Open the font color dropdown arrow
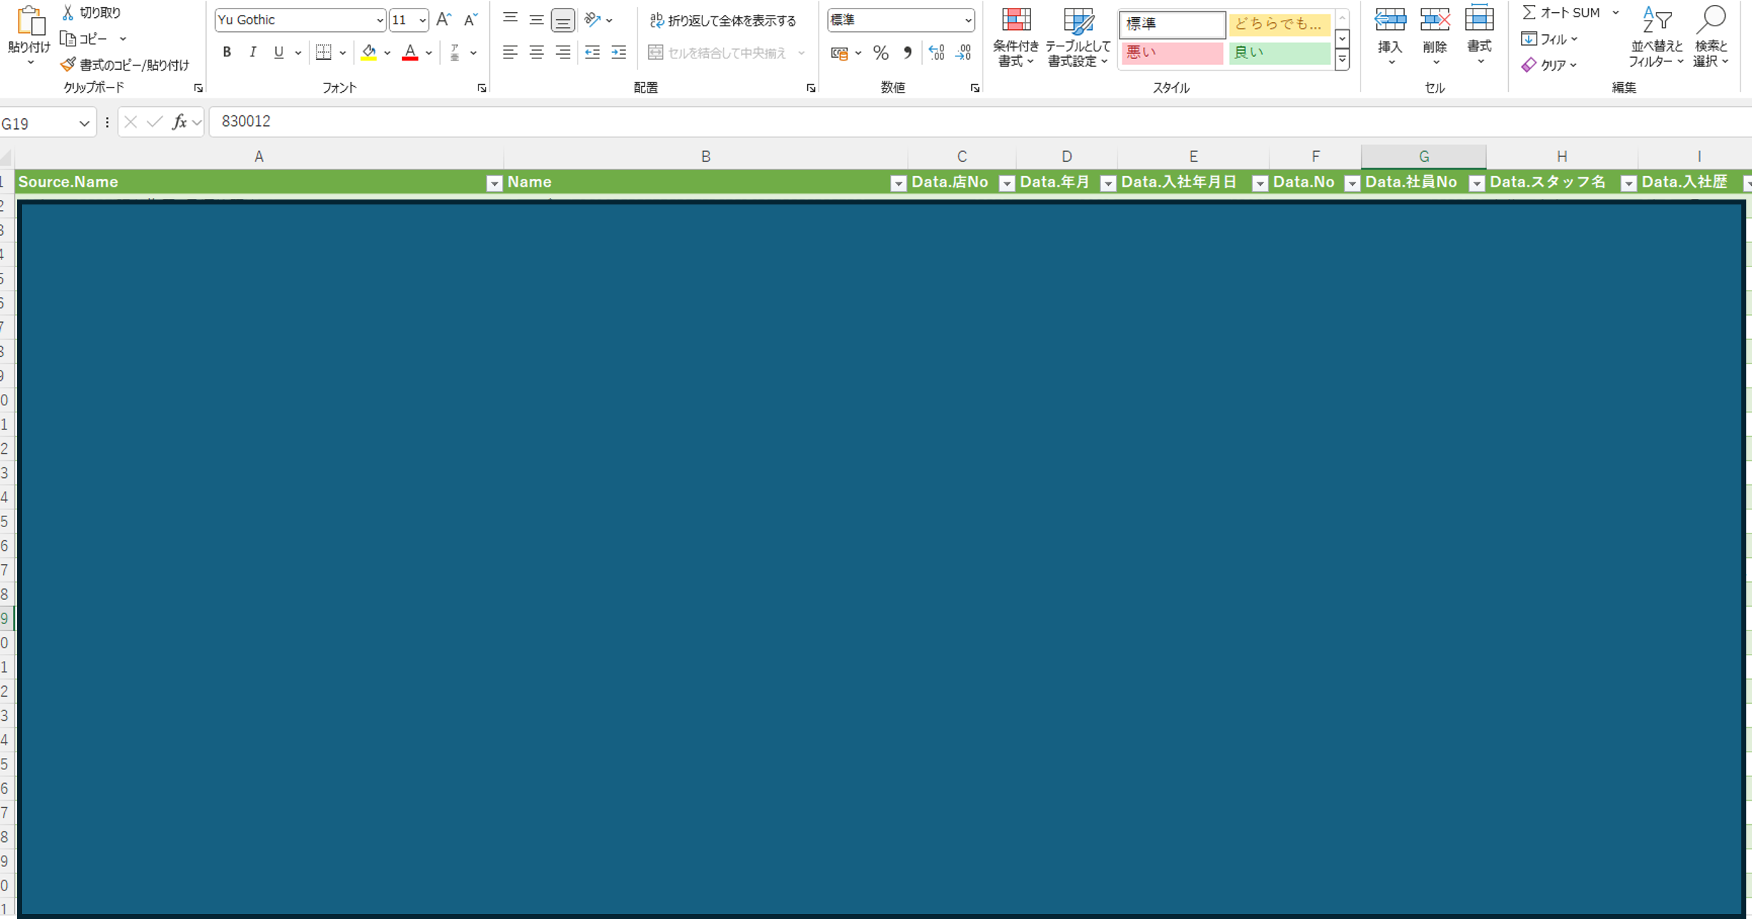1752x919 pixels. (x=429, y=53)
